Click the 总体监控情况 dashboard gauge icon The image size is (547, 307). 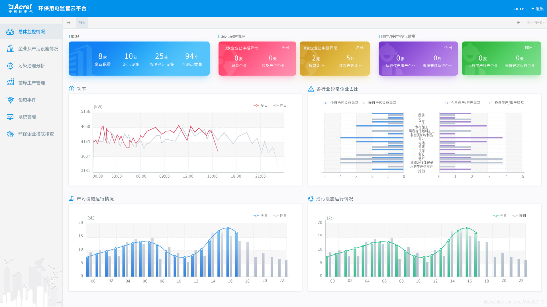[10, 32]
